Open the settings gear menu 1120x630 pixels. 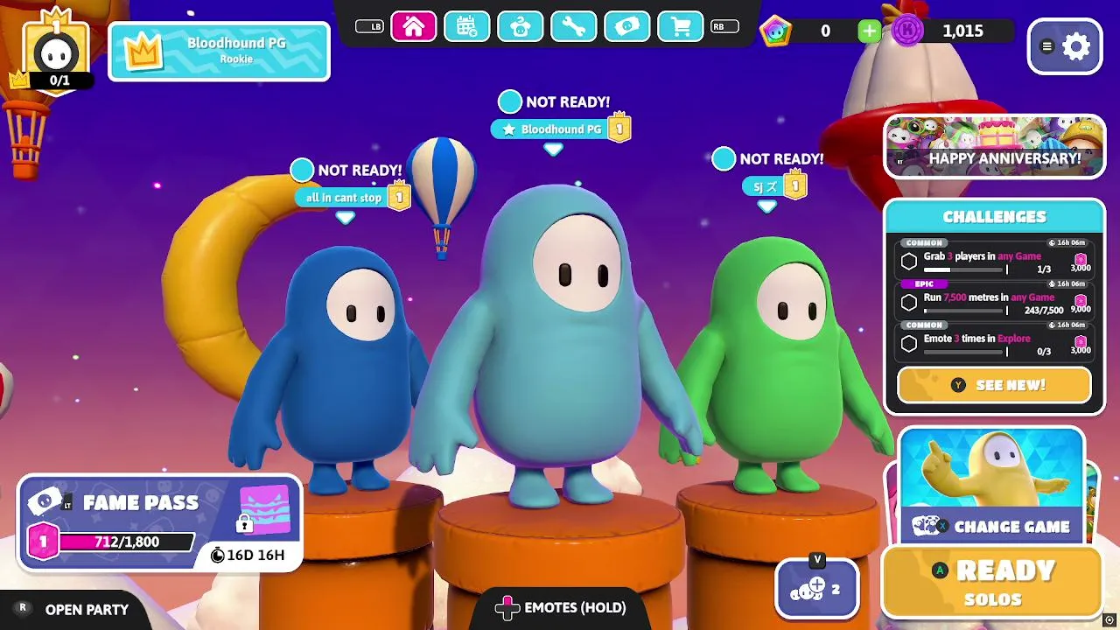(x=1065, y=46)
